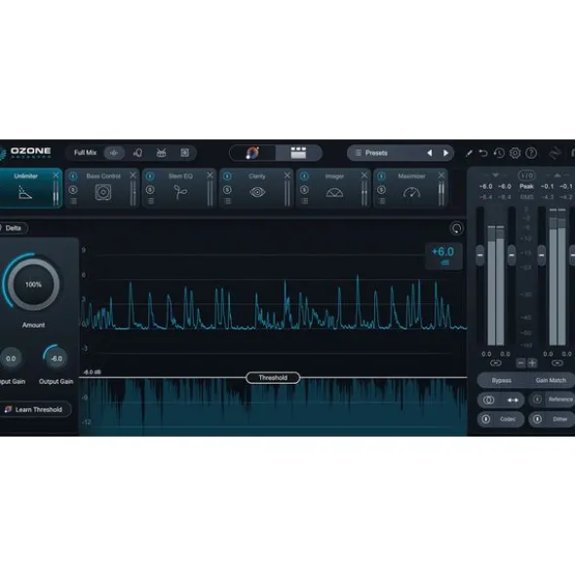575x576 pixels.
Task: Open the settings gear
Action: click(516, 153)
